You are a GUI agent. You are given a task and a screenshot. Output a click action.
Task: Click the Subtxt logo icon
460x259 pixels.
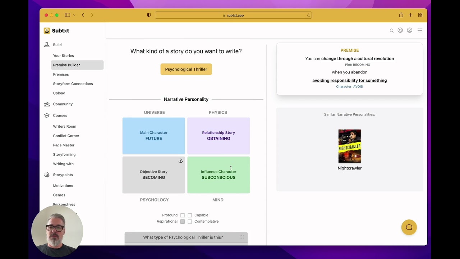pyautogui.click(x=47, y=31)
